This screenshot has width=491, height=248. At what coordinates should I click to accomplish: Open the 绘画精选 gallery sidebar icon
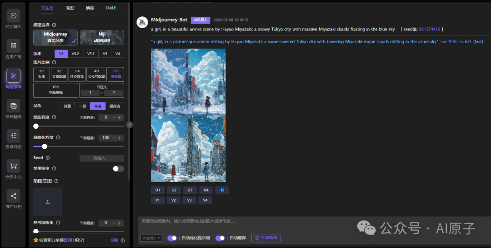coord(14,106)
